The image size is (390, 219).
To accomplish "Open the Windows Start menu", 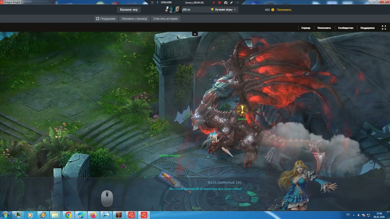I will pyautogui.click(x=6, y=215).
